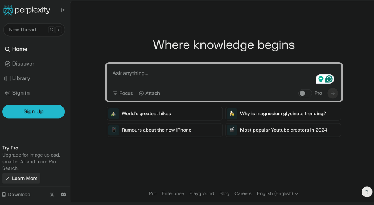Click the "Where knowledge begins" heading
Image resolution: width=374 pixels, height=205 pixels.
224,45
